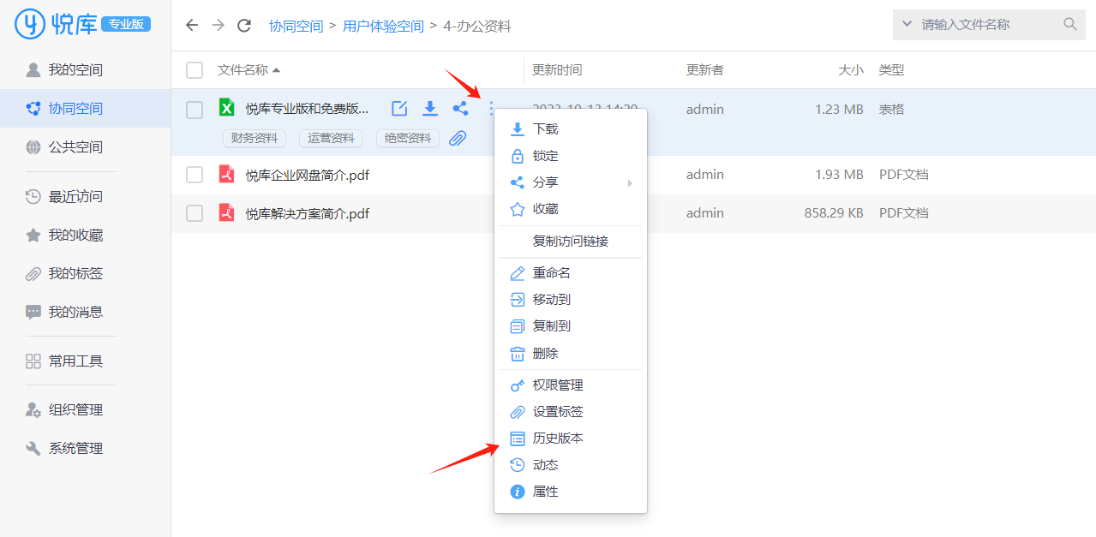The height and width of the screenshot is (537, 1096).
Task: Select 历史版本 from the context menu
Action: click(x=557, y=439)
